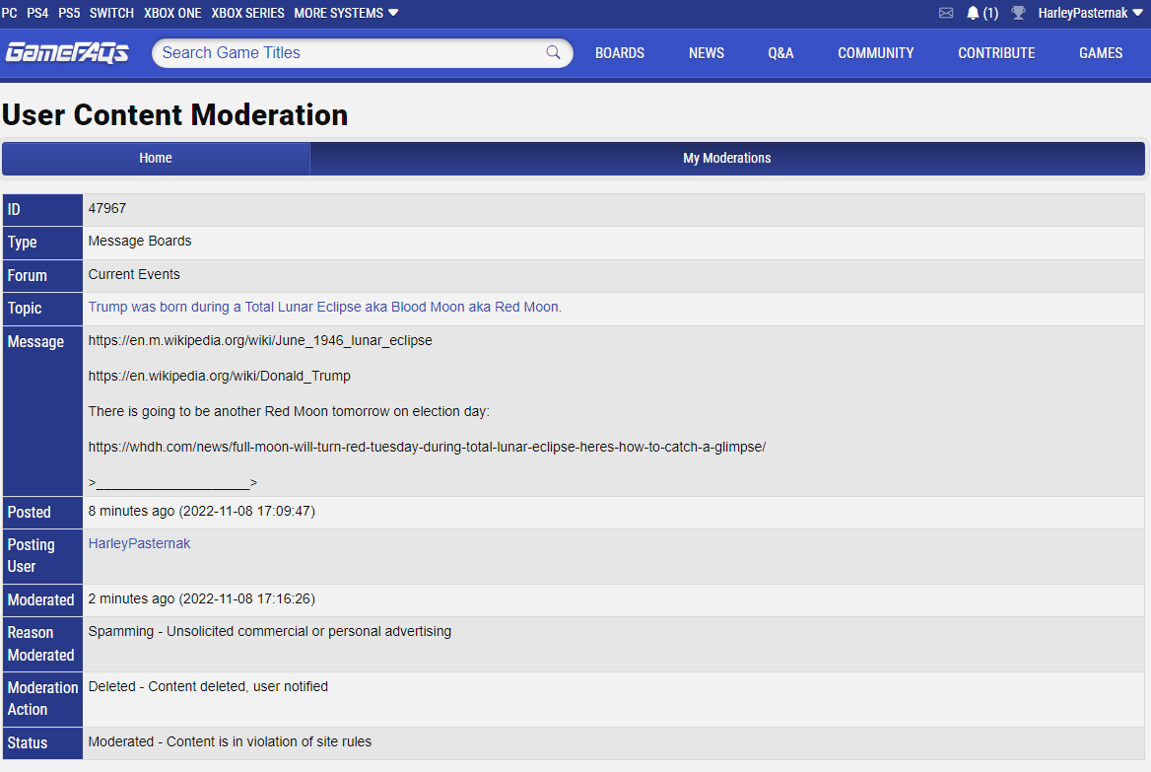Click the 'Message Boards' type value

tap(140, 241)
